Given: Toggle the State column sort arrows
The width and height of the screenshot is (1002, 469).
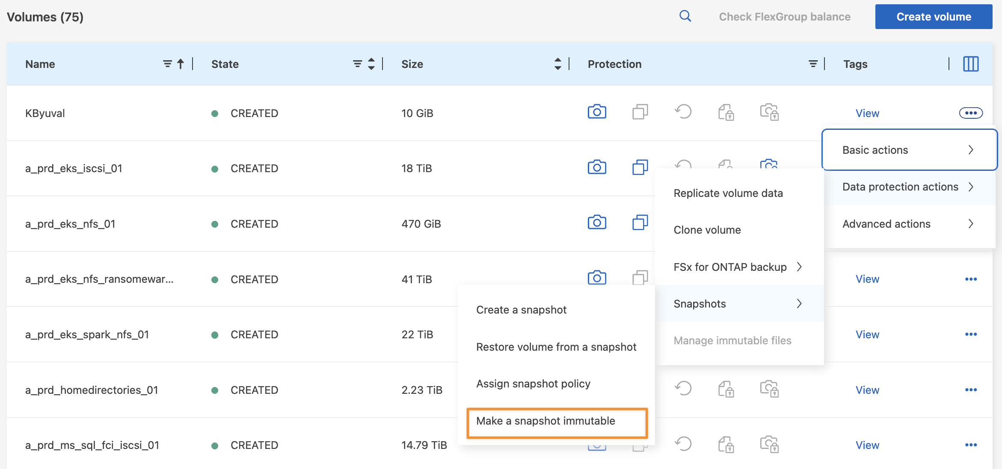Looking at the screenshot, I should point(371,64).
